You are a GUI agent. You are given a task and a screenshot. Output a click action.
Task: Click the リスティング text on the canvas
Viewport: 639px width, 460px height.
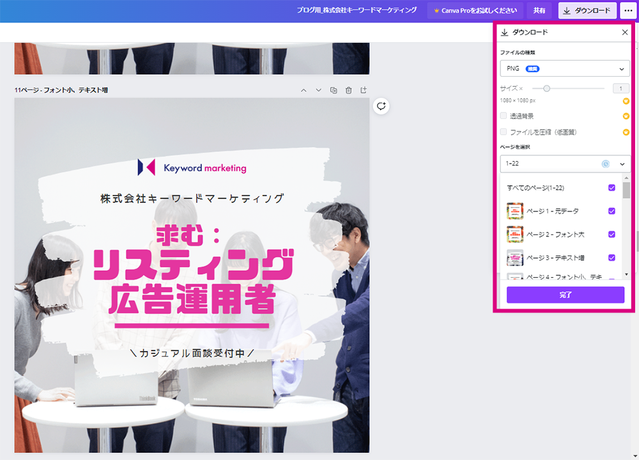coord(194,265)
